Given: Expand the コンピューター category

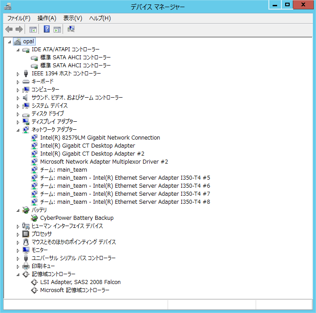Looking at the screenshot, I should [x=18, y=90].
